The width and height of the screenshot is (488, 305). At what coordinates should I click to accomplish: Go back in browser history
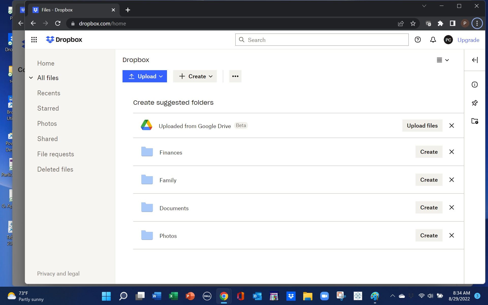[33, 23]
